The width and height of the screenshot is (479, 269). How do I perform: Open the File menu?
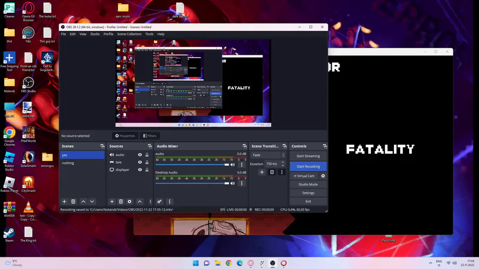coord(63,34)
